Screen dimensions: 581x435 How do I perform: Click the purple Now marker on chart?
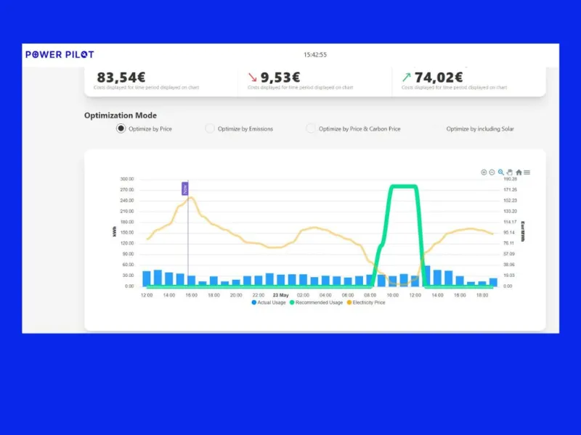(x=185, y=188)
